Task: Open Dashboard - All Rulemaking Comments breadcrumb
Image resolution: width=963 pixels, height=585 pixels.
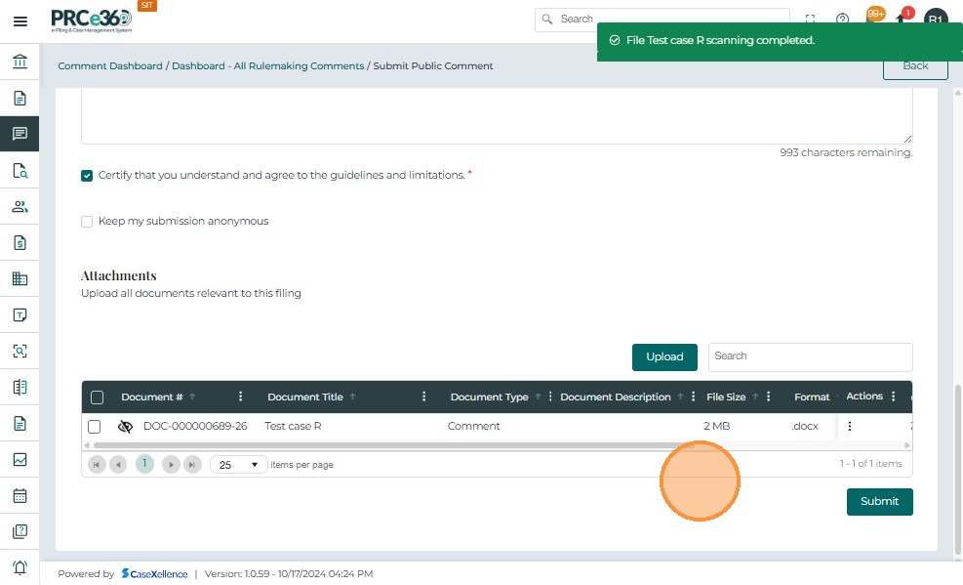Action: pyautogui.click(x=267, y=65)
